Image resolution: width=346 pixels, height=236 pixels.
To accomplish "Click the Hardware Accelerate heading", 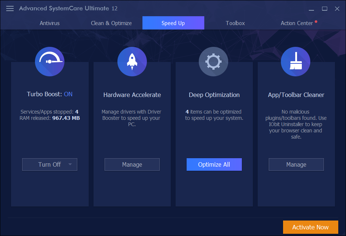I will tap(132, 95).
